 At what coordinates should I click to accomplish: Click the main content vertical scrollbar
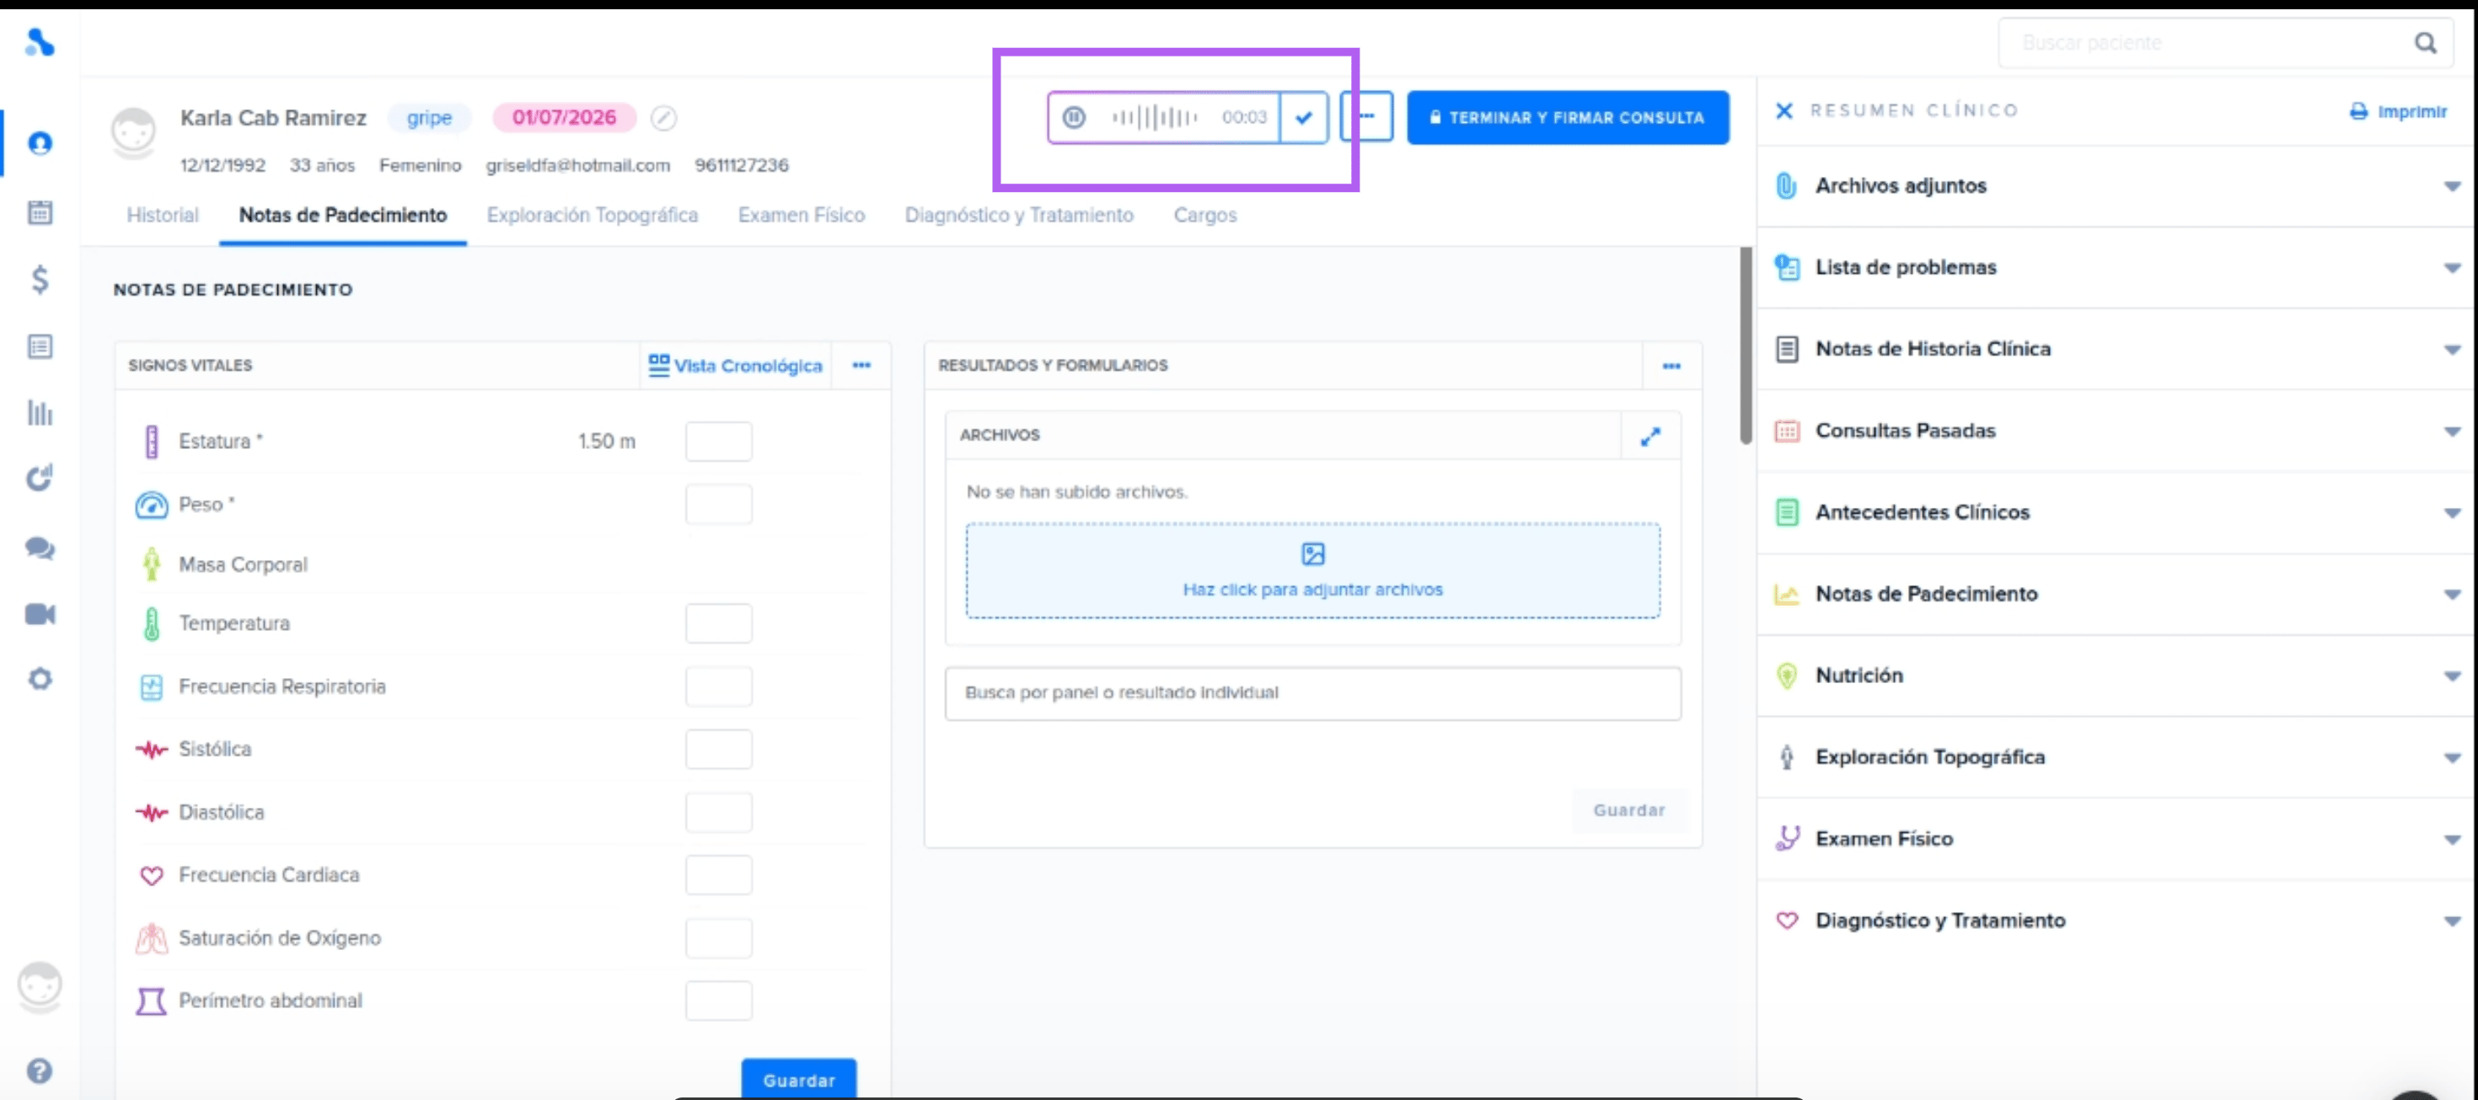[x=1745, y=346]
